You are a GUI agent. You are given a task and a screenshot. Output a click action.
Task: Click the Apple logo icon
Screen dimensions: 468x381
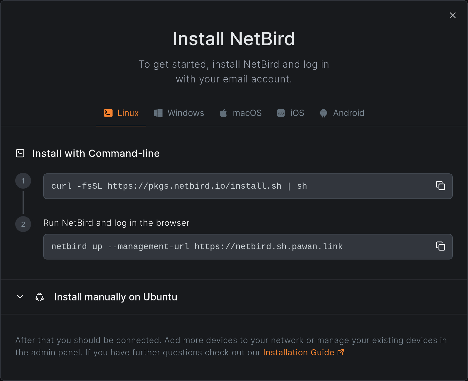point(223,113)
